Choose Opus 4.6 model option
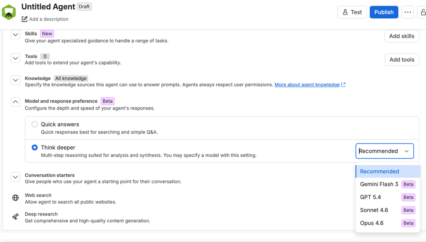Screen dimensions: 426x242 [388, 223]
